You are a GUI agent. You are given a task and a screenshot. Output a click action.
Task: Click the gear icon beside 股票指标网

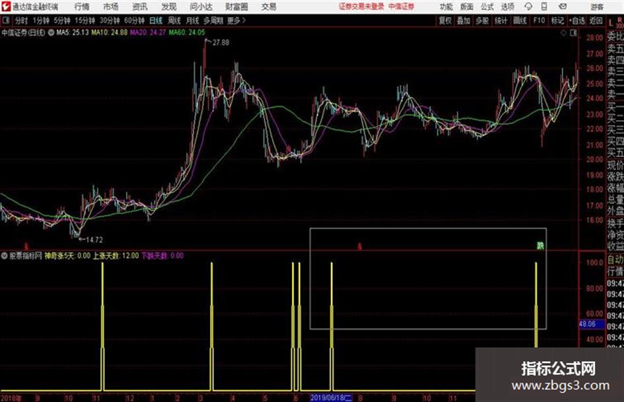coord(5,255)
